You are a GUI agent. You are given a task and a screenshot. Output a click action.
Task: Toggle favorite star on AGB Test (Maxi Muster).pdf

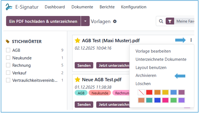(78, 40)
